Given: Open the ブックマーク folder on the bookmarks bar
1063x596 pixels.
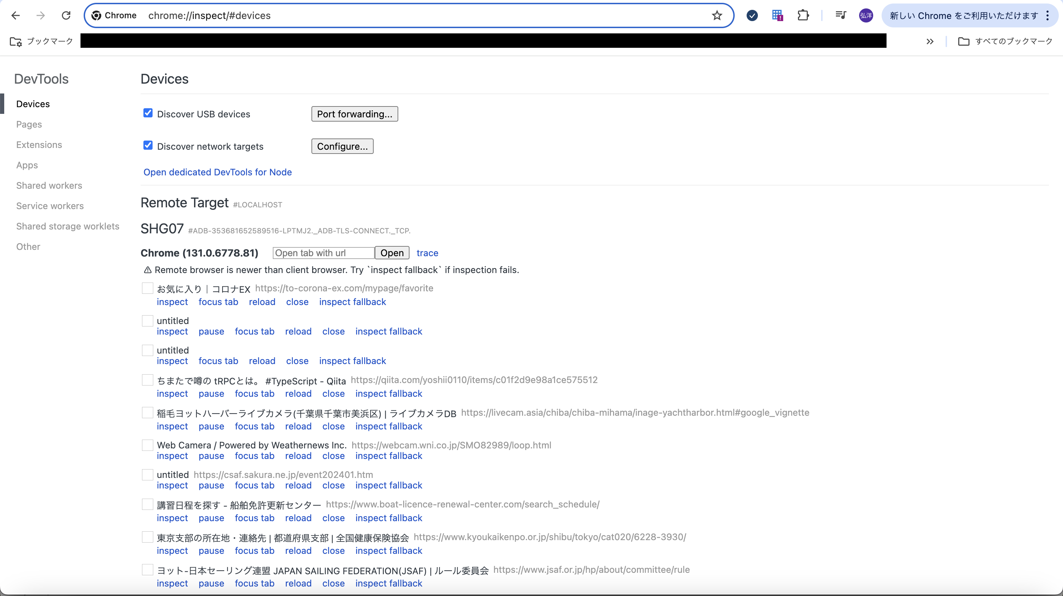Looking at the screenshot, I should (42, 41).
